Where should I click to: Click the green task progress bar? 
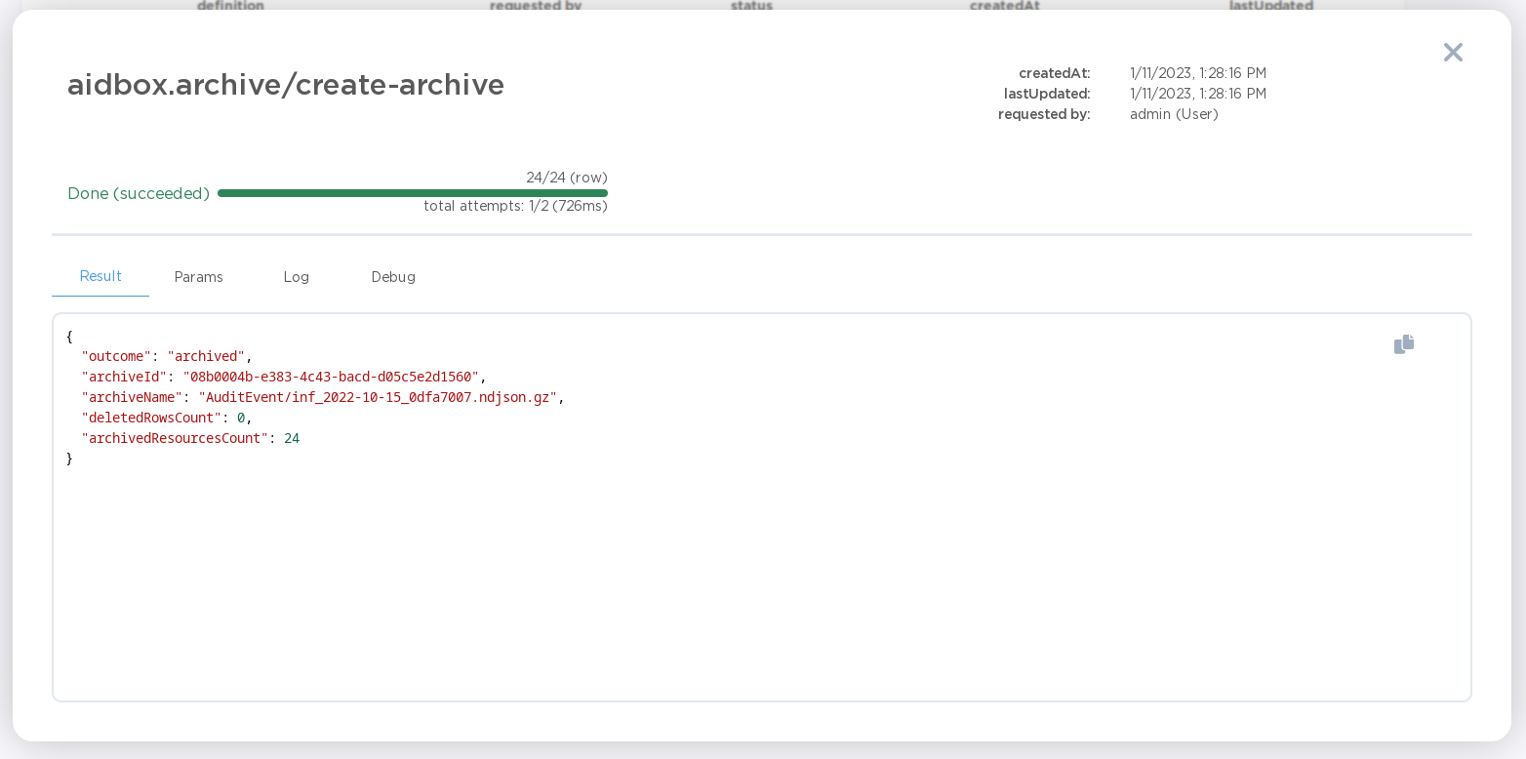(413, 193)
